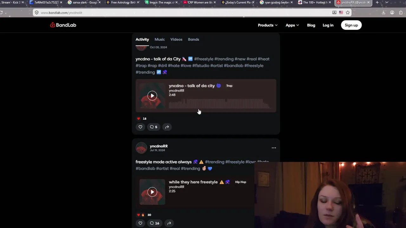Open the Bands tab

tap(193, 39)
